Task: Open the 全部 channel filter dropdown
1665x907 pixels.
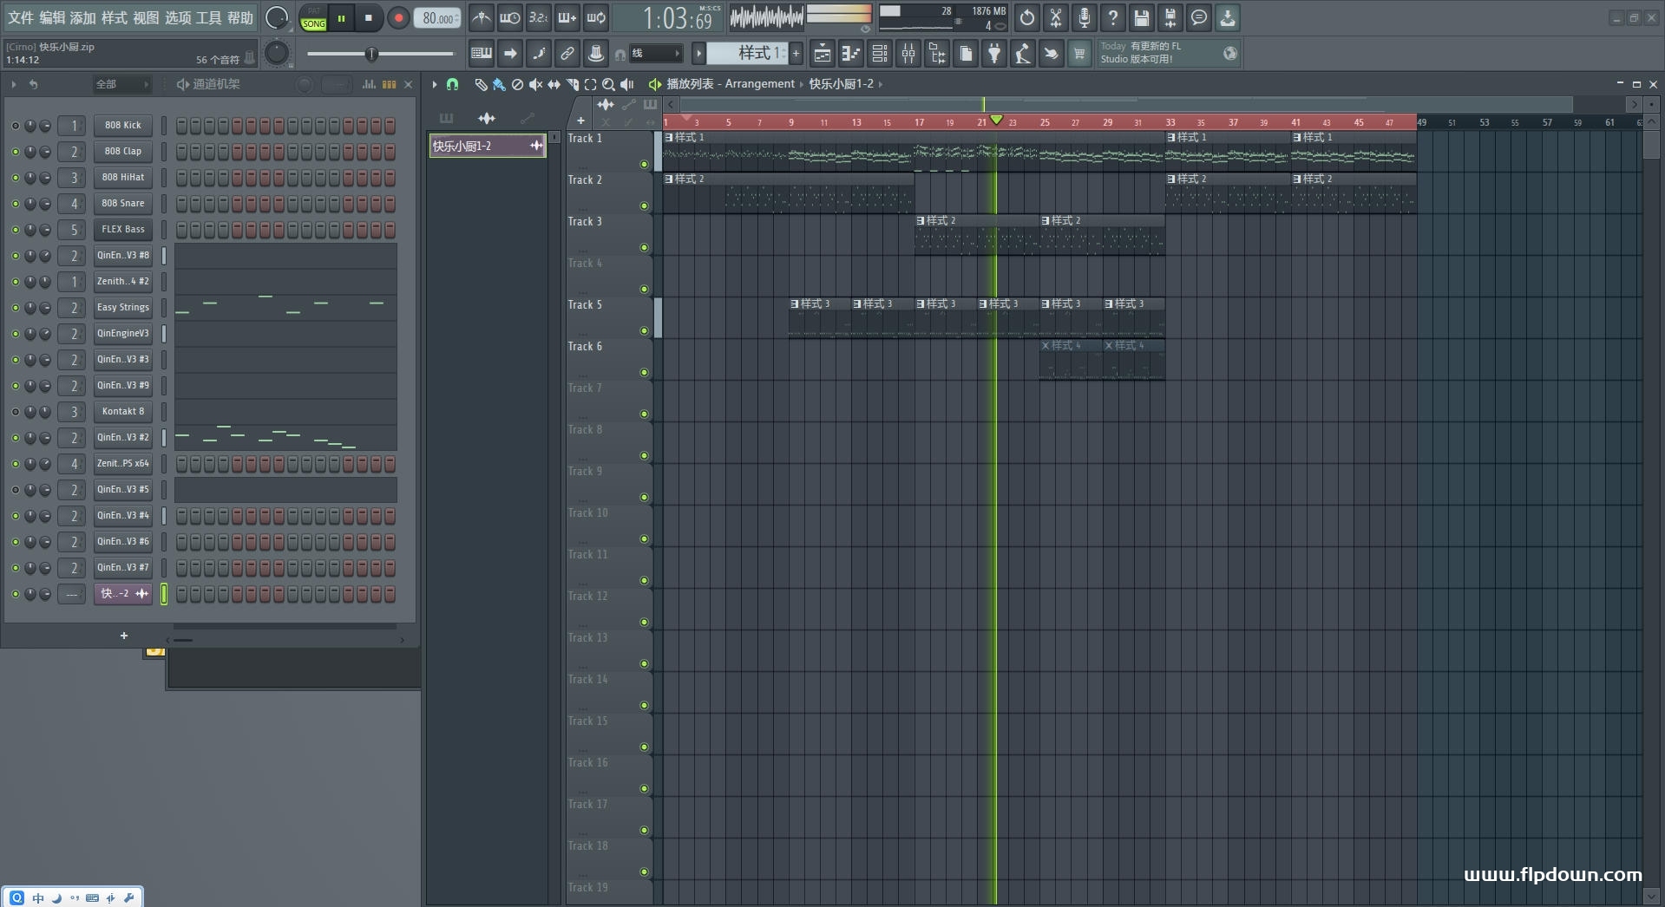Action: (121, 84)
